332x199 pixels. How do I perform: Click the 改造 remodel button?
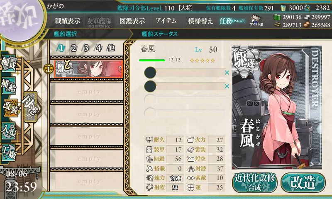(x=303, y=182)
